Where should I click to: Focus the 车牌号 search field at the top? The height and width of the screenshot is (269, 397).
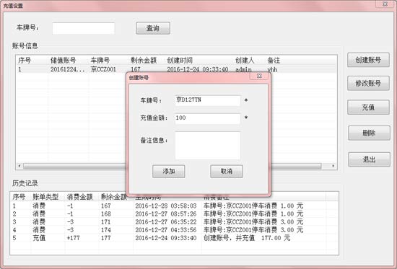pyautogui.click(x=84, y=28)
